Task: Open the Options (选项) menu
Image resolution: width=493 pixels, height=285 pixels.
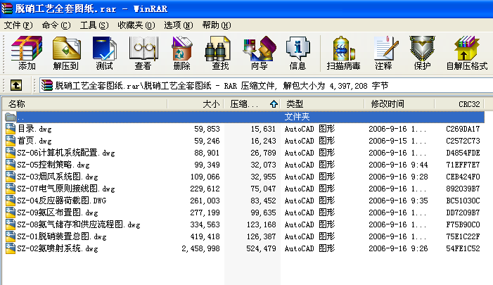Action: (178, 25)
